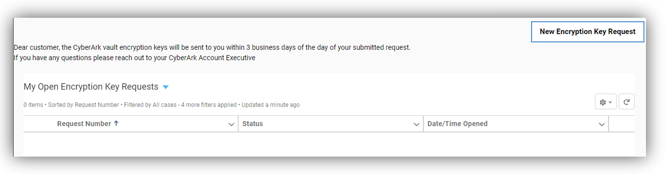Screen dimensions: 665x174
Task: Open the Date/Time Opened column actions chevron
Action: 601,124
